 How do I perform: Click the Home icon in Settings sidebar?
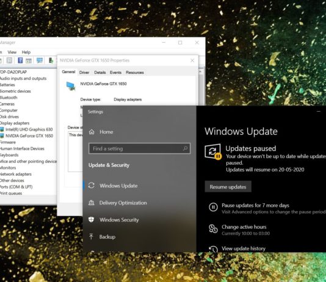pos(92,132)
